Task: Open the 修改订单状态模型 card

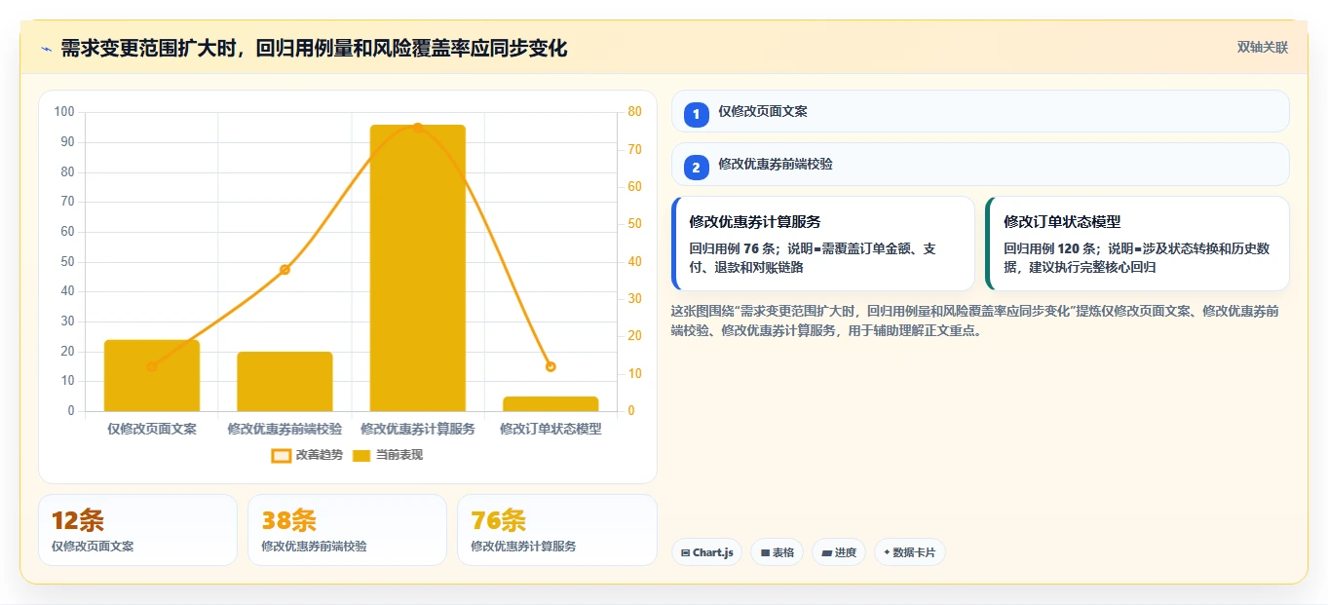Action: (x=1137, y=244)
